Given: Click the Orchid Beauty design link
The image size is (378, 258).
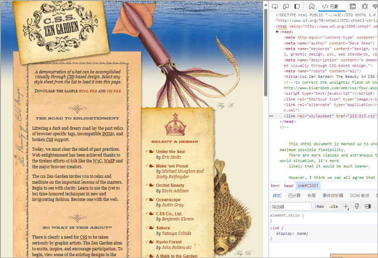Looking at the screenshot, I should (170, 185).
